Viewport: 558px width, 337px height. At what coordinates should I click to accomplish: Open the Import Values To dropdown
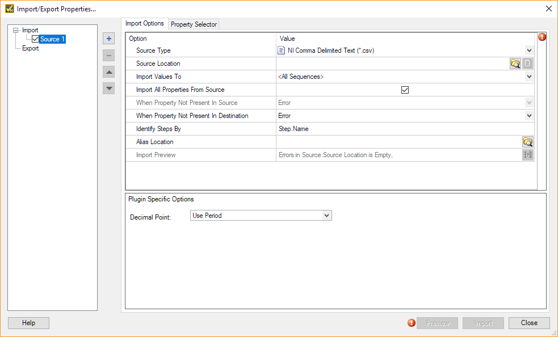[529, 77]
